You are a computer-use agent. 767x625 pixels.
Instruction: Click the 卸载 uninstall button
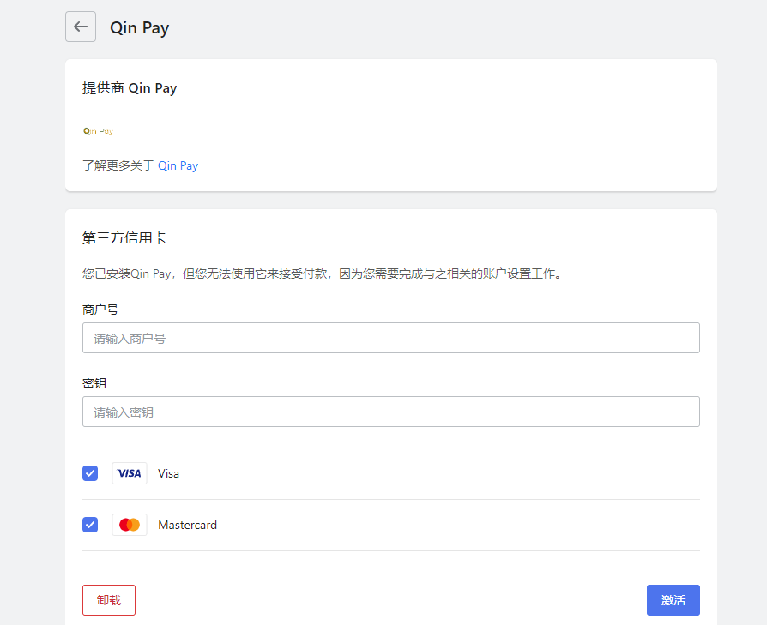click(109, 600)
